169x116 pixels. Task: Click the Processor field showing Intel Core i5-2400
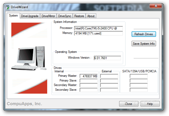coord(99,28)
